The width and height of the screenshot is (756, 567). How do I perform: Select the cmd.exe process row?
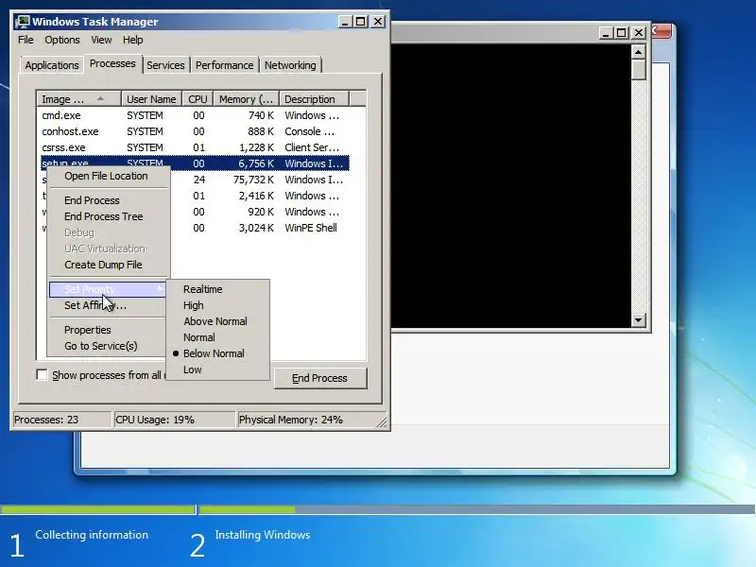(195, 115)
